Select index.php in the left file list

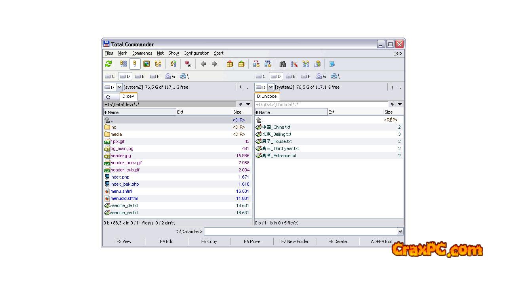click(x=120, y=177)
